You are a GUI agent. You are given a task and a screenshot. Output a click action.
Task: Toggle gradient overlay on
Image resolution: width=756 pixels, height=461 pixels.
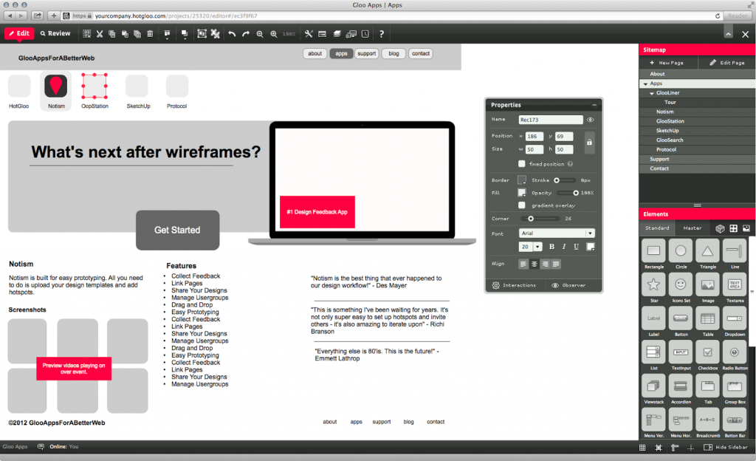click(x=521, y=205)
